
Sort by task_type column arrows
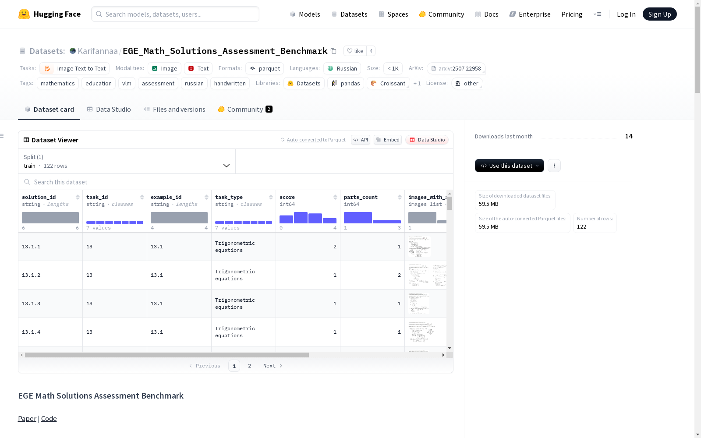coord(271,197)
